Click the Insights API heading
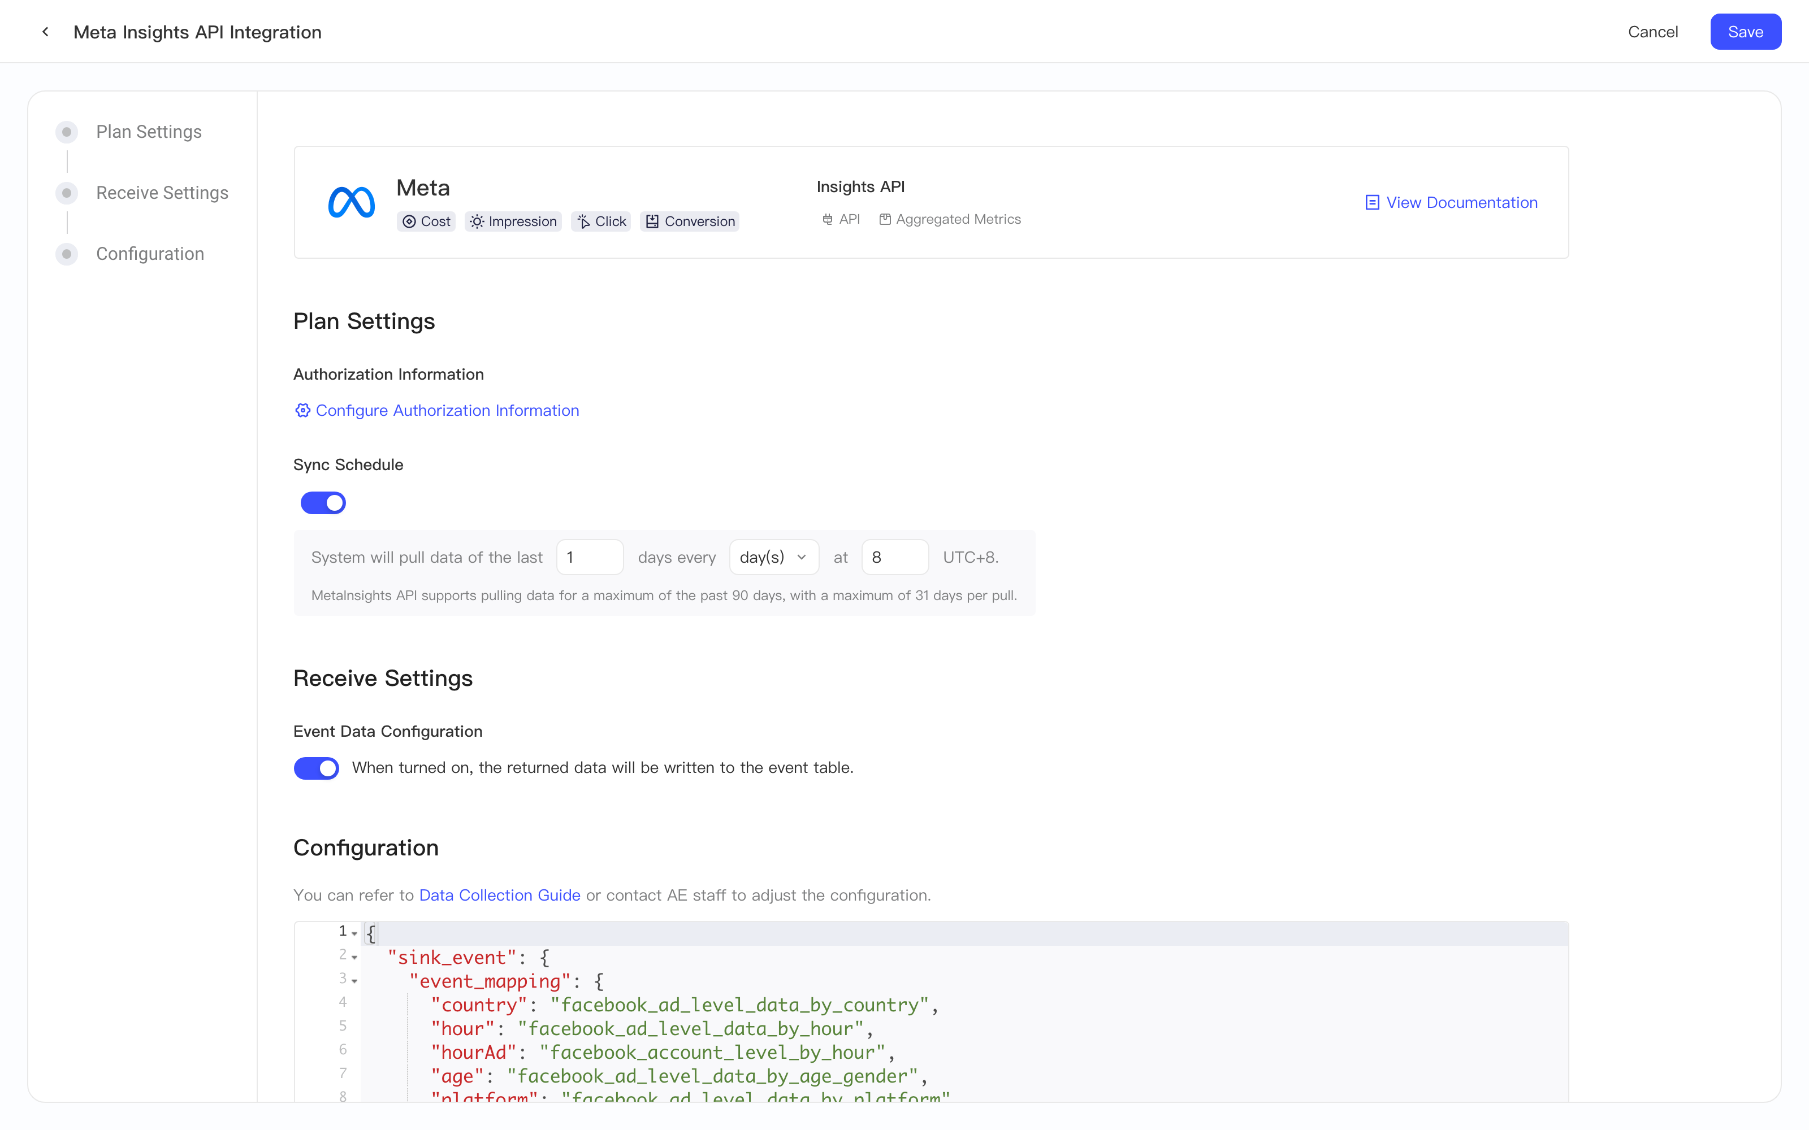Viewport: 1809px width, 1130px height. (x=860, y=187)
